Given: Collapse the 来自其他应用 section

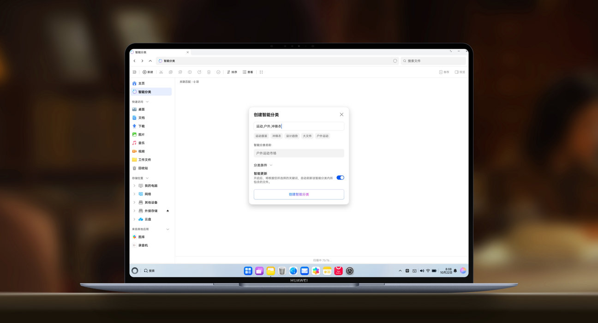Looking at the screenshot, I should [x=167, y=229].
